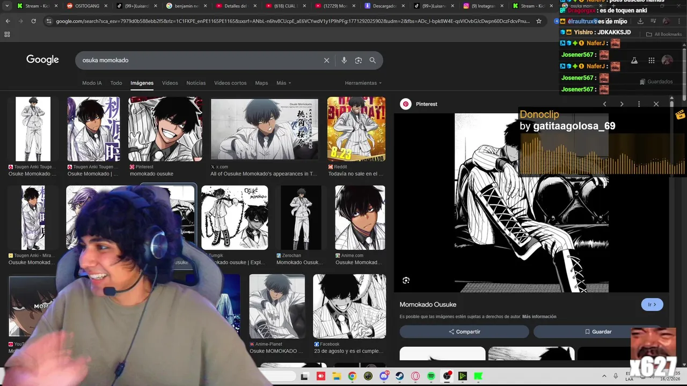Image resolution: width=687 pixels, height=386 pixels.
Task: Save image with Guardar button
Action: click(x=598, y=332)
